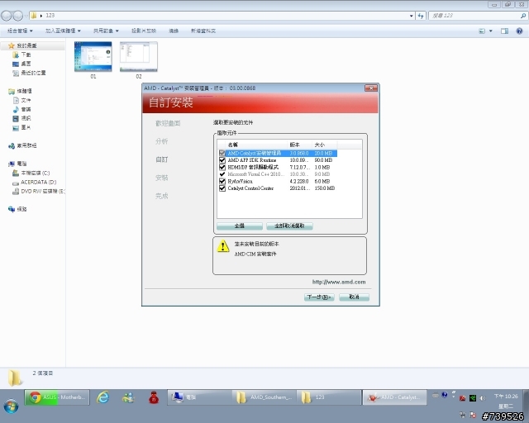Select 視訊 (Videos) in navigation pane
Image resolution: width=529 pixels, height=423 pixels.
coord(26,118)
